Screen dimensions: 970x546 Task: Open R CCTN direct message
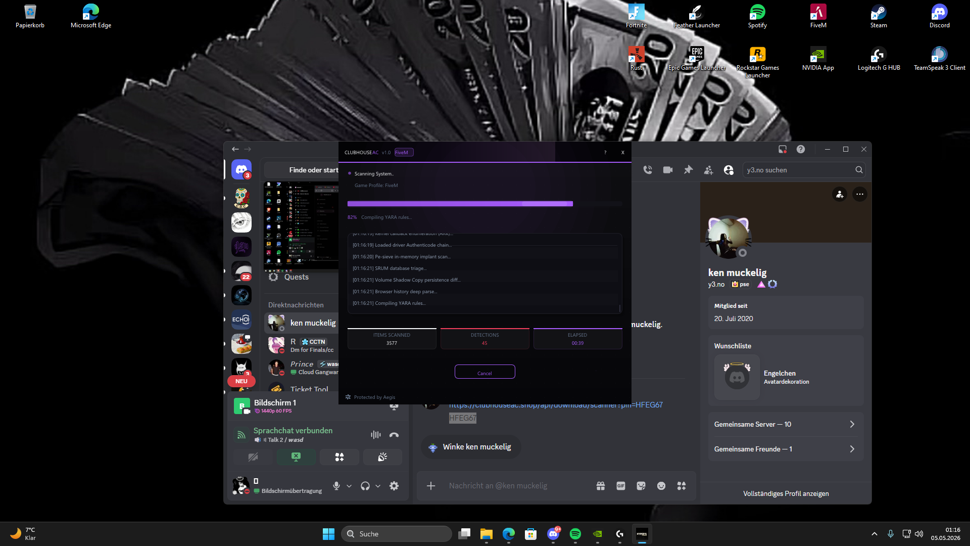(x=302, y=345)
